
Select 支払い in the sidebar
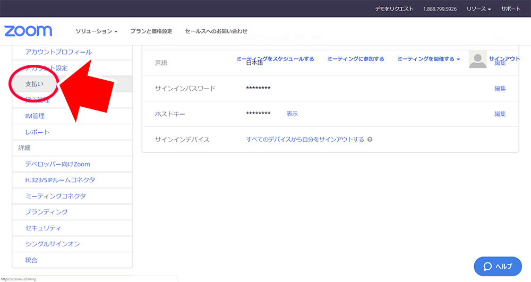(35, 84)
